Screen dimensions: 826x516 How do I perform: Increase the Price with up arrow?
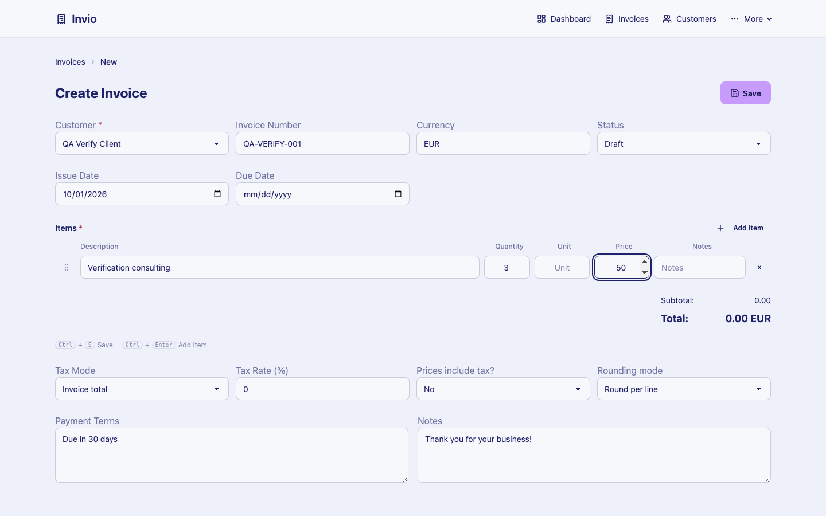click(x=645, y=262)
